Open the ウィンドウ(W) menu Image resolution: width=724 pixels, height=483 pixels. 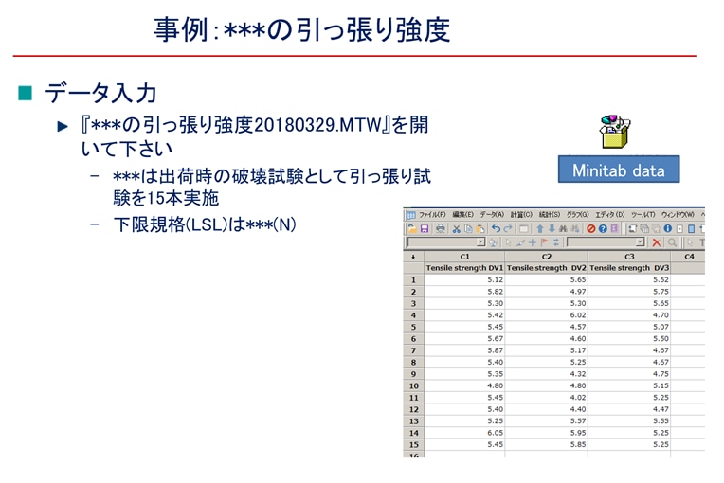pos(678,215)
